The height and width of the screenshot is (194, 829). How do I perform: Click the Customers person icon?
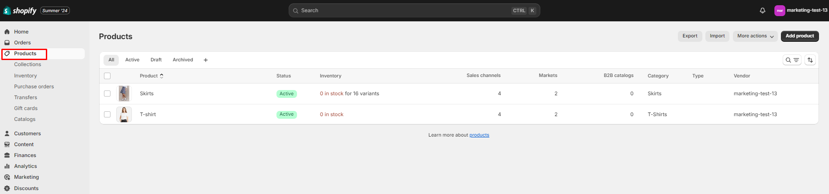pyautogui.click(x=7, y=134)
